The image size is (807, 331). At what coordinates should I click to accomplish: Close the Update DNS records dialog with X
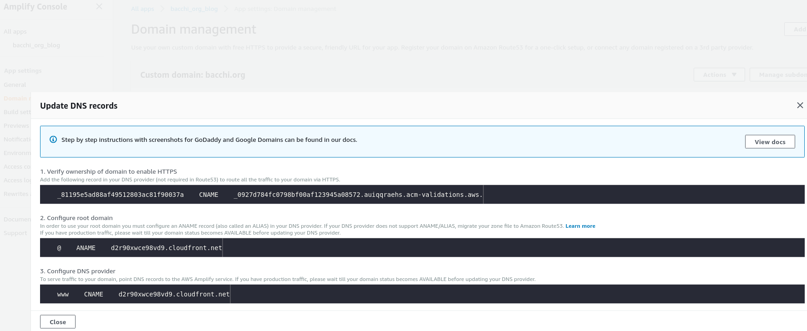click(x=800, y=105)
